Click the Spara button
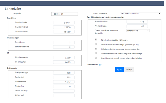166x103 pixels. pos(119,69)
